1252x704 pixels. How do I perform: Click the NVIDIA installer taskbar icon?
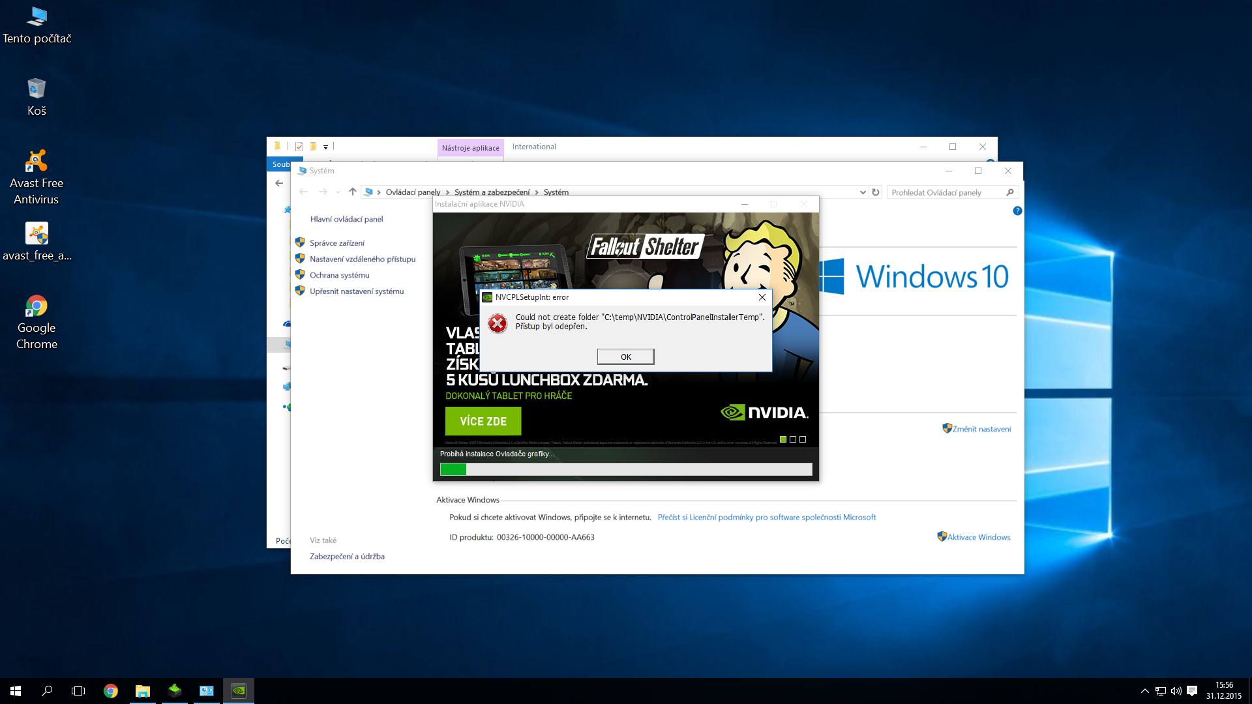(x=239, y=691)
